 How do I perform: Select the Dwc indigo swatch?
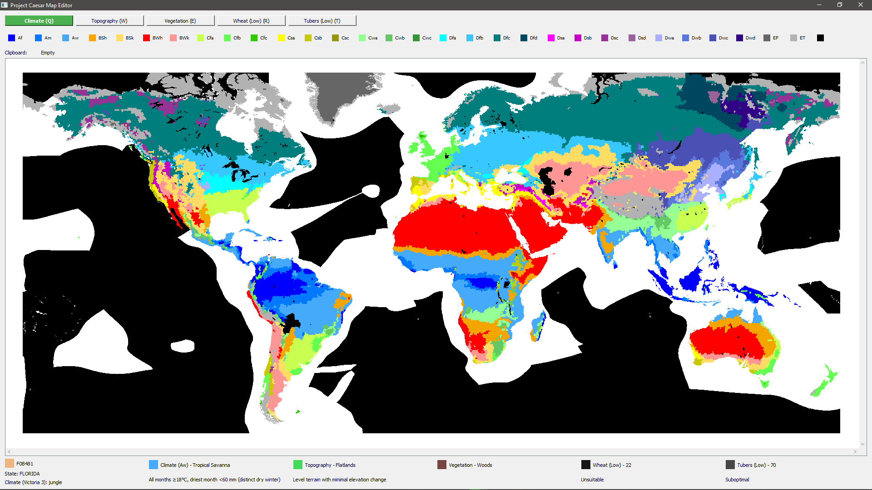713,38
